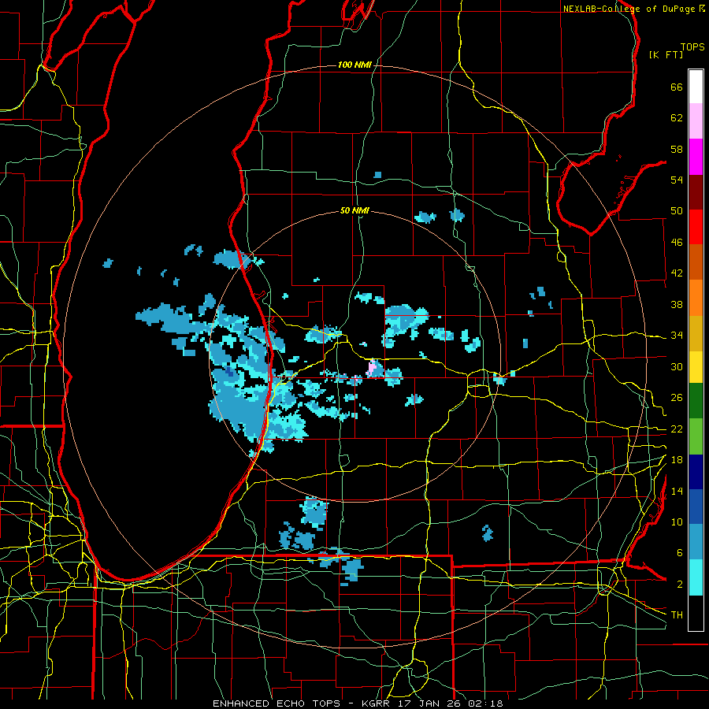Click the NEXLAB-College of DuPage credit text
The width and height of the screenshot is (709, 709).
(633, 9)
